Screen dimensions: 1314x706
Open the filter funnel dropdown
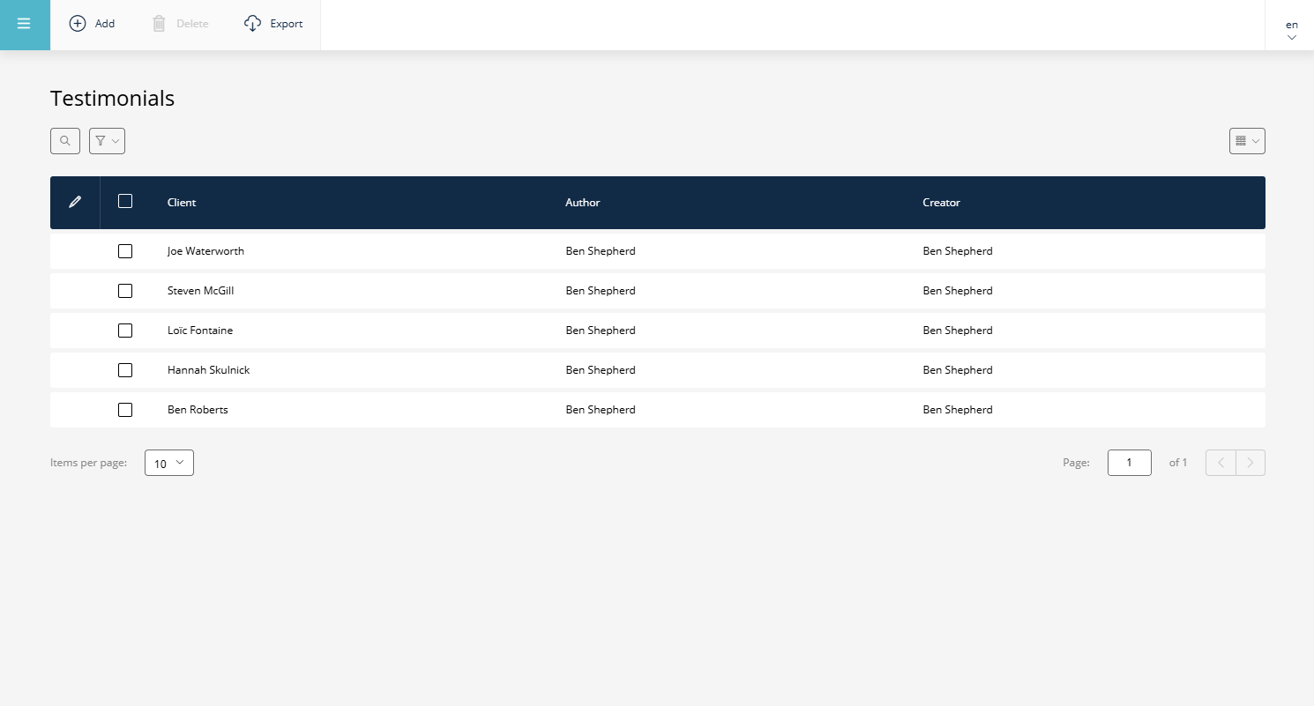coord(107,141)
